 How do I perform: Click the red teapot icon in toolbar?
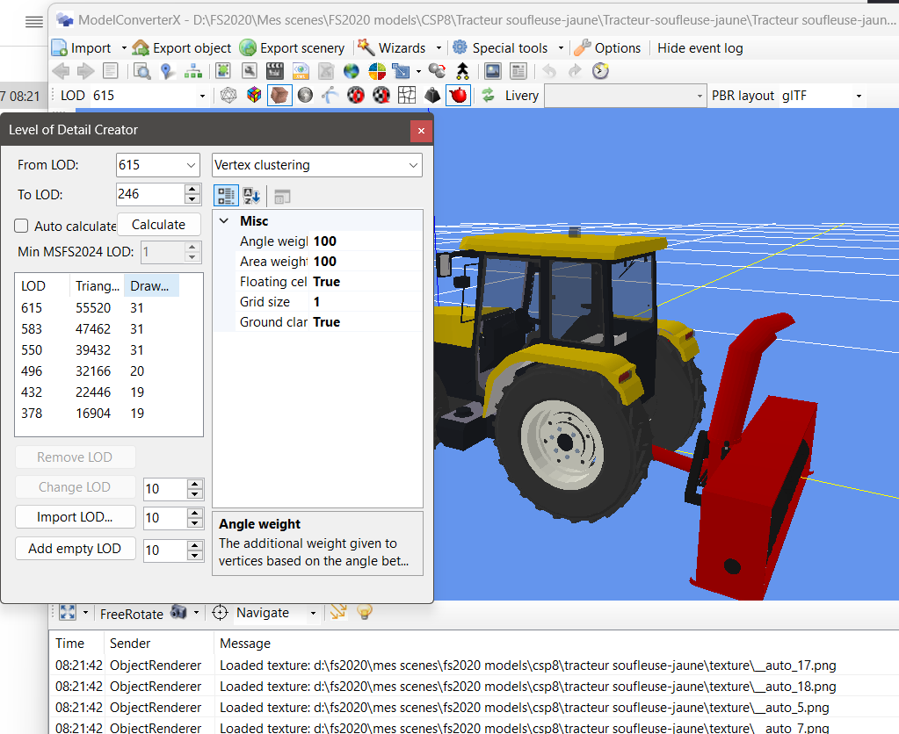[x=457, y=96]
